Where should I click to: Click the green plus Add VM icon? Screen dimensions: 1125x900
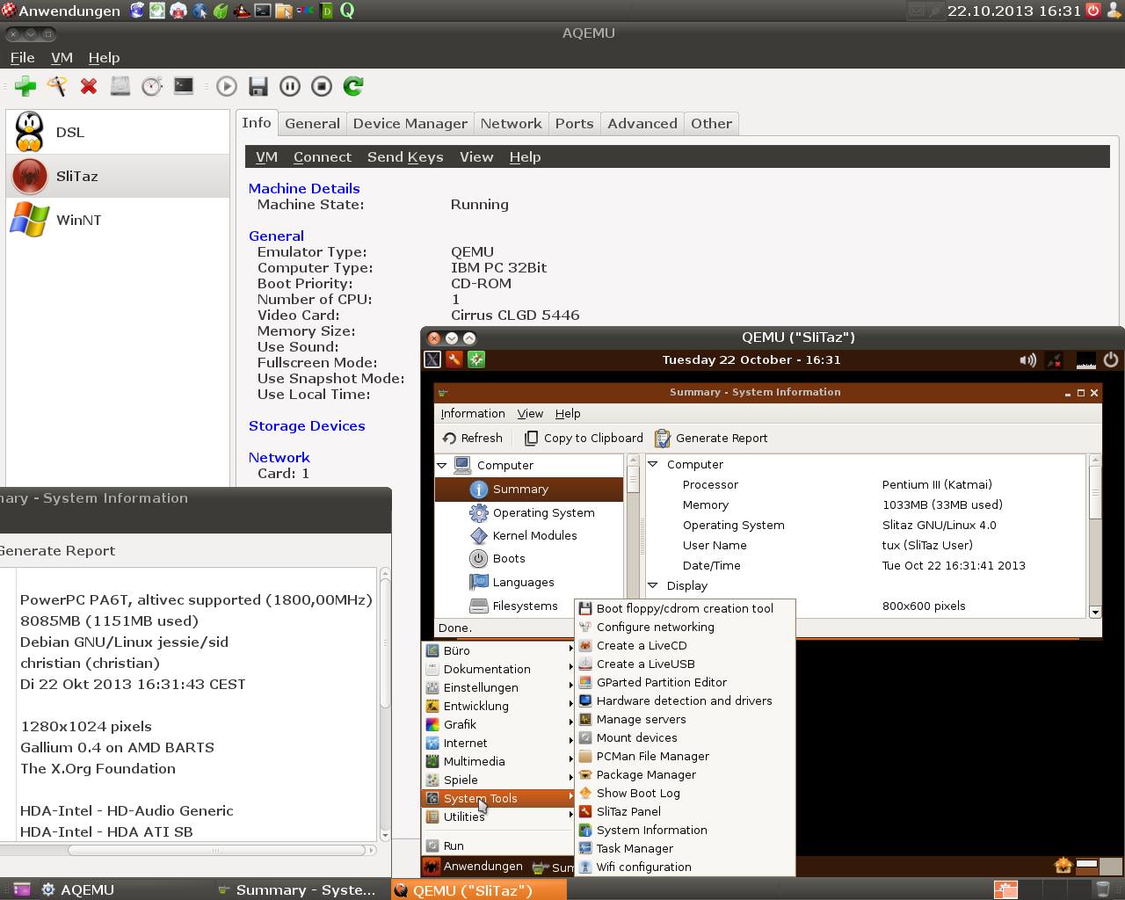pos(25,86)
